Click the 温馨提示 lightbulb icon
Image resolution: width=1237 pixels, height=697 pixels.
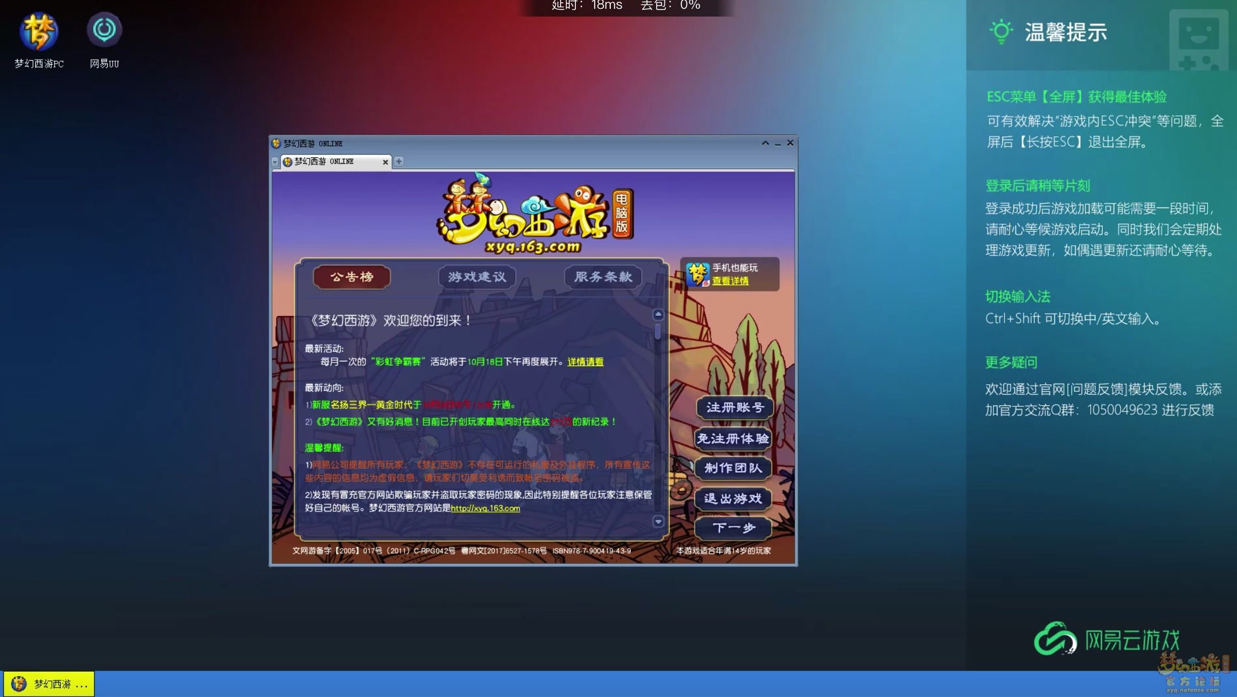click(1001, 31)
